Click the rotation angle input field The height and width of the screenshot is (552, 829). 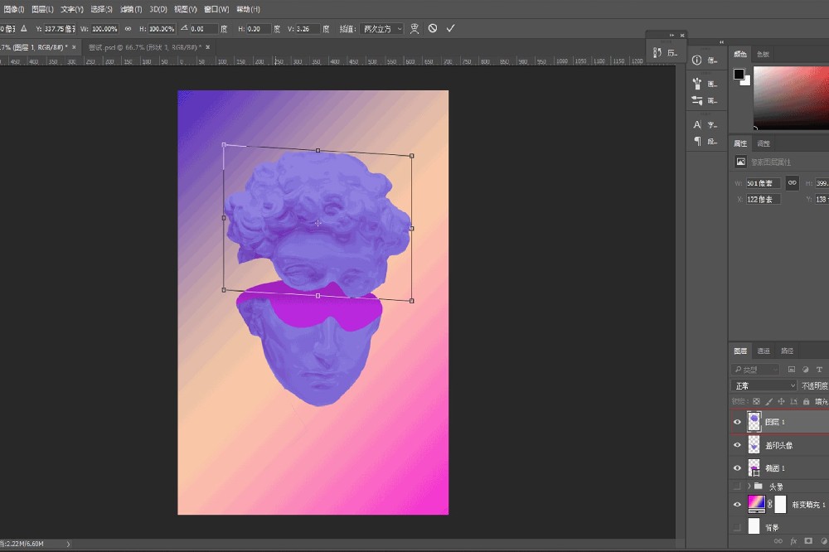pyautogui.click(x=203, y=28)
